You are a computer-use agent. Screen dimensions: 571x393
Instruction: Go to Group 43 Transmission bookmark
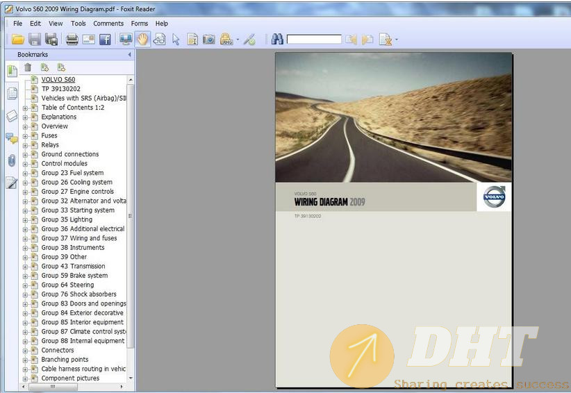(x=73, y=267)
